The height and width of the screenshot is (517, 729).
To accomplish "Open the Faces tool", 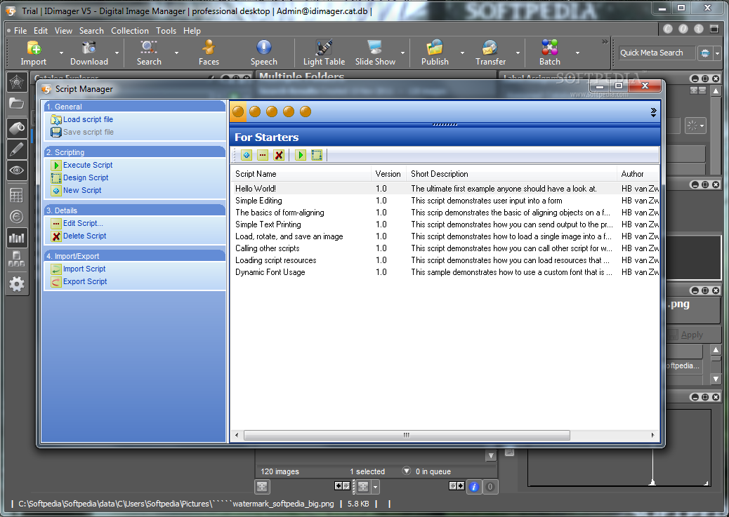I will coord(209,53).
